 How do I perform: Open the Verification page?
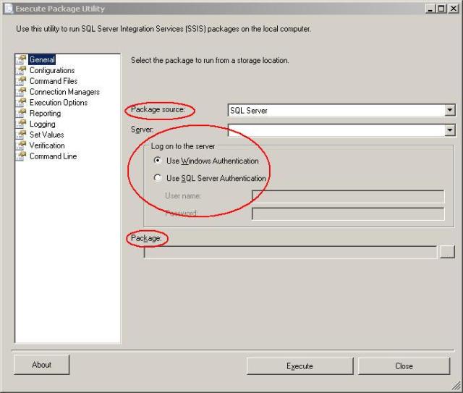pyautogui.click(x=47, y=145)
